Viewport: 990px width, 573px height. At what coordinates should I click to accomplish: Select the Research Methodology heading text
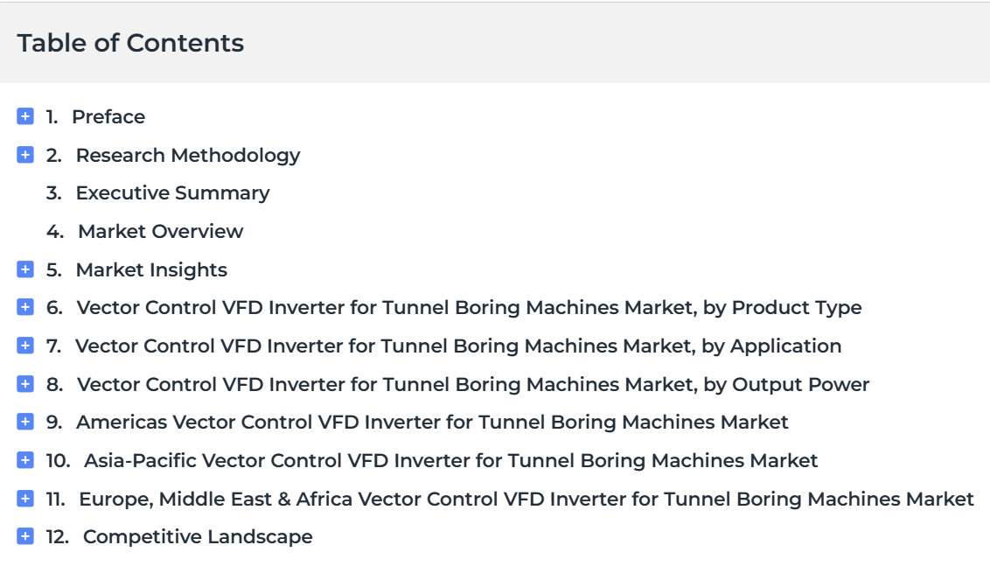coord(188,156)
